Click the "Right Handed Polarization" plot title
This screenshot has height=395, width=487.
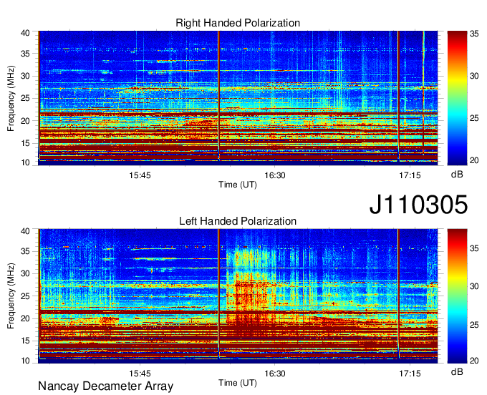pos(238,23)
